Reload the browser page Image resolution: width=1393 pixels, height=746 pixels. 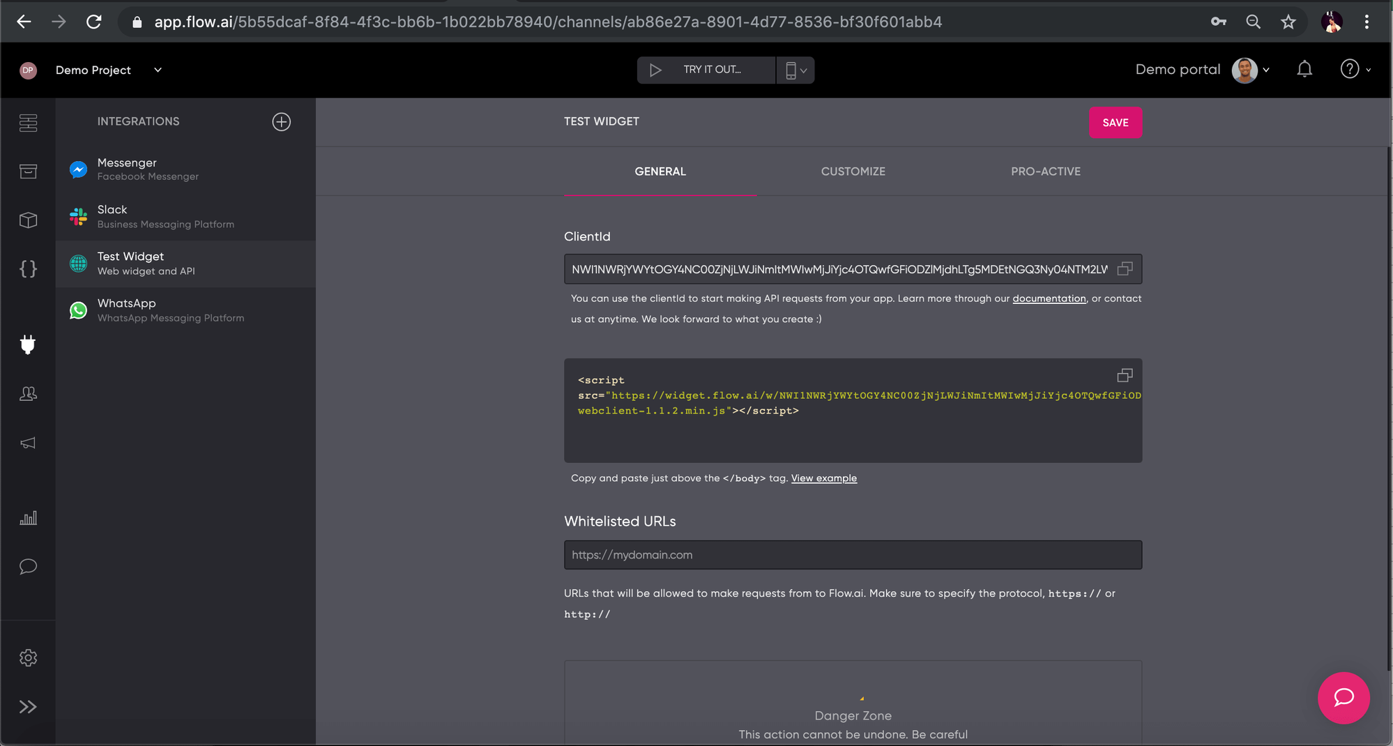pos(94,22)
